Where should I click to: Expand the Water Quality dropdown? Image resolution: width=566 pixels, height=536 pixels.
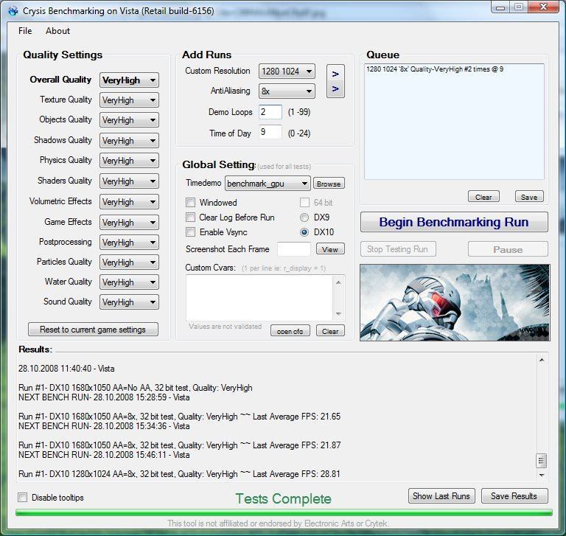[x=129, y=282]
